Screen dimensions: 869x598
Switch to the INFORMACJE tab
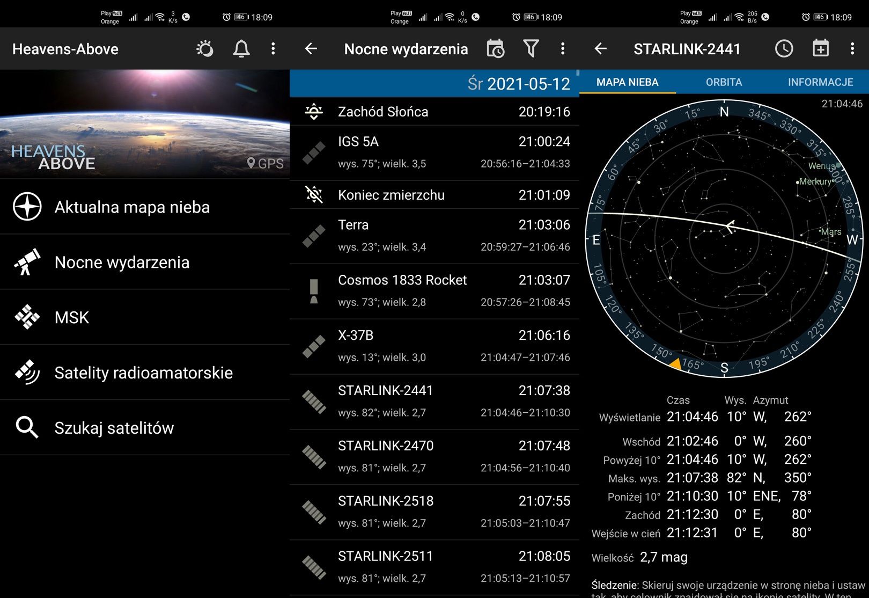point(821,82)
